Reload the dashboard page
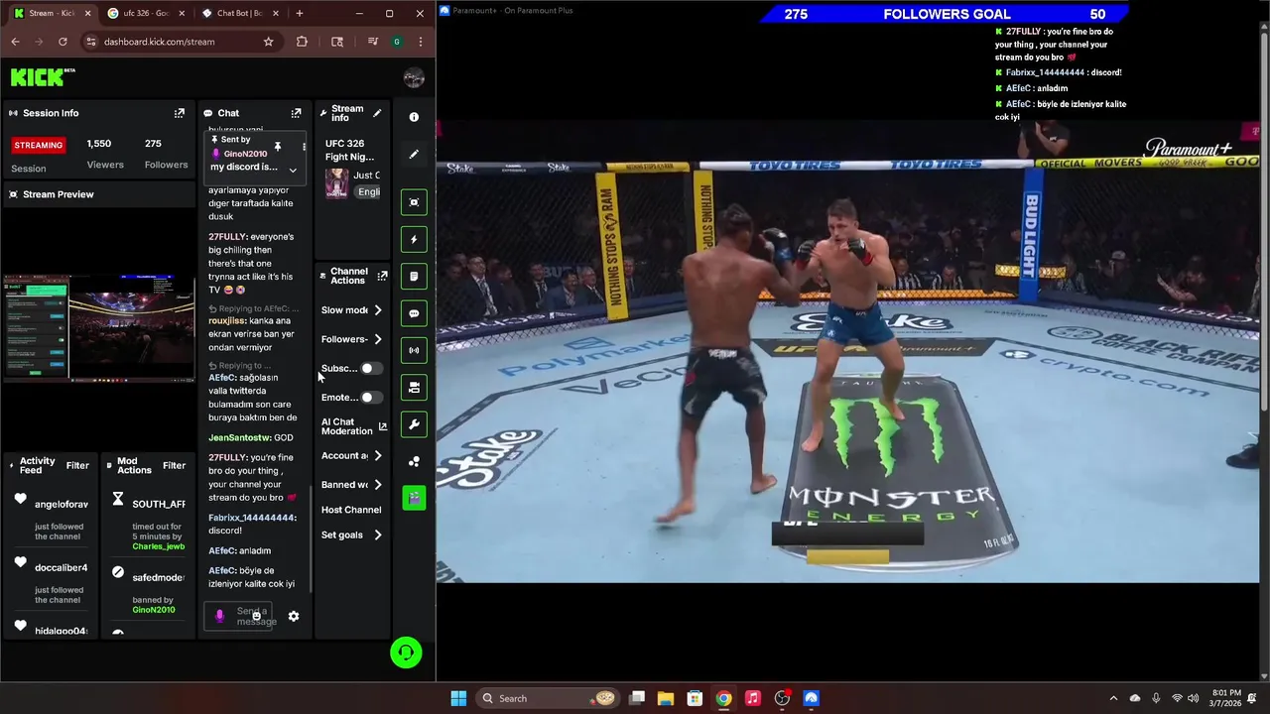 point(63,42)
